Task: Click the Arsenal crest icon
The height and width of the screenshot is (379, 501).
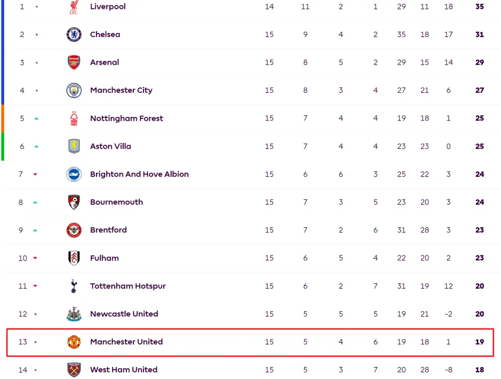Action: [x=74, y=62]
